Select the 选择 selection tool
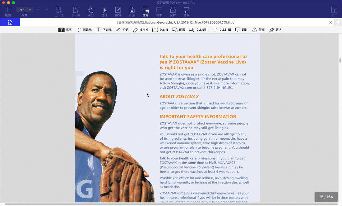This screenshot has height=206, width=342. click(104, 11)
